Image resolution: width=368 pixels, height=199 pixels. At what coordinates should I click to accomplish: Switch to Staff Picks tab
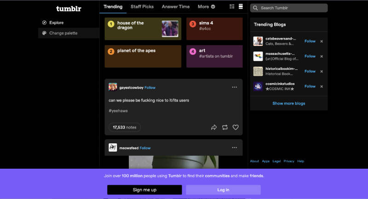click(142, 7)
